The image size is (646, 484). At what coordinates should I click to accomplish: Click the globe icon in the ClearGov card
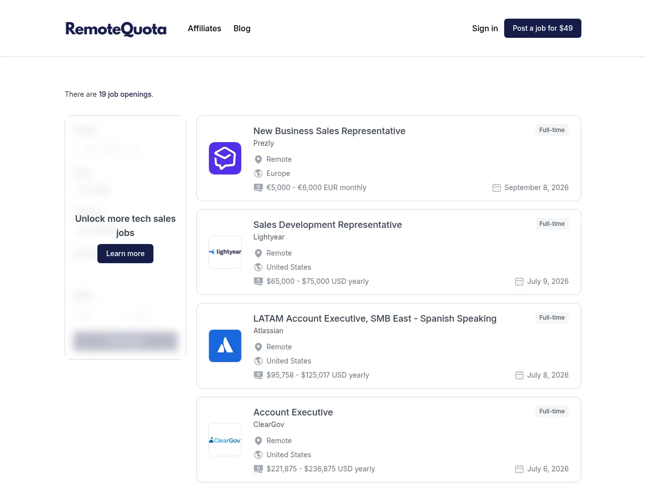point(258,455)
